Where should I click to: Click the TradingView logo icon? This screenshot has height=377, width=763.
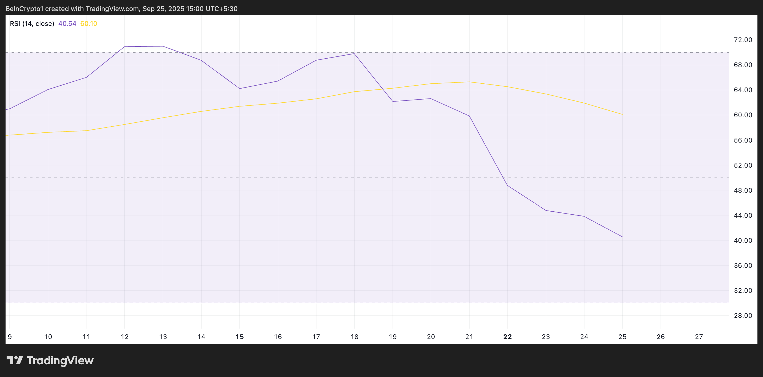(14, 360)
